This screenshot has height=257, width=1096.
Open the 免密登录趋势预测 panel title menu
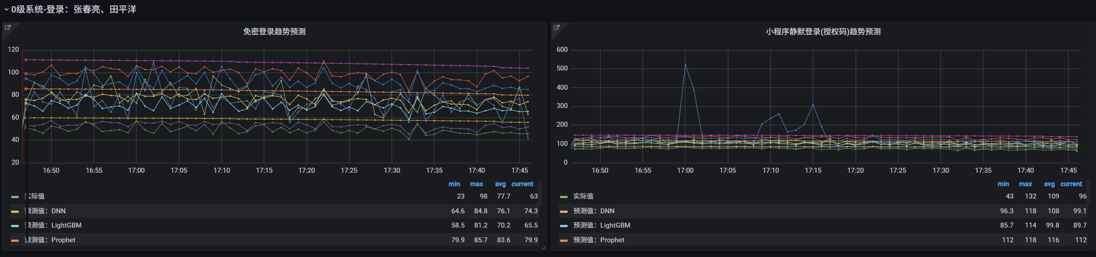(x=274, y=32)
